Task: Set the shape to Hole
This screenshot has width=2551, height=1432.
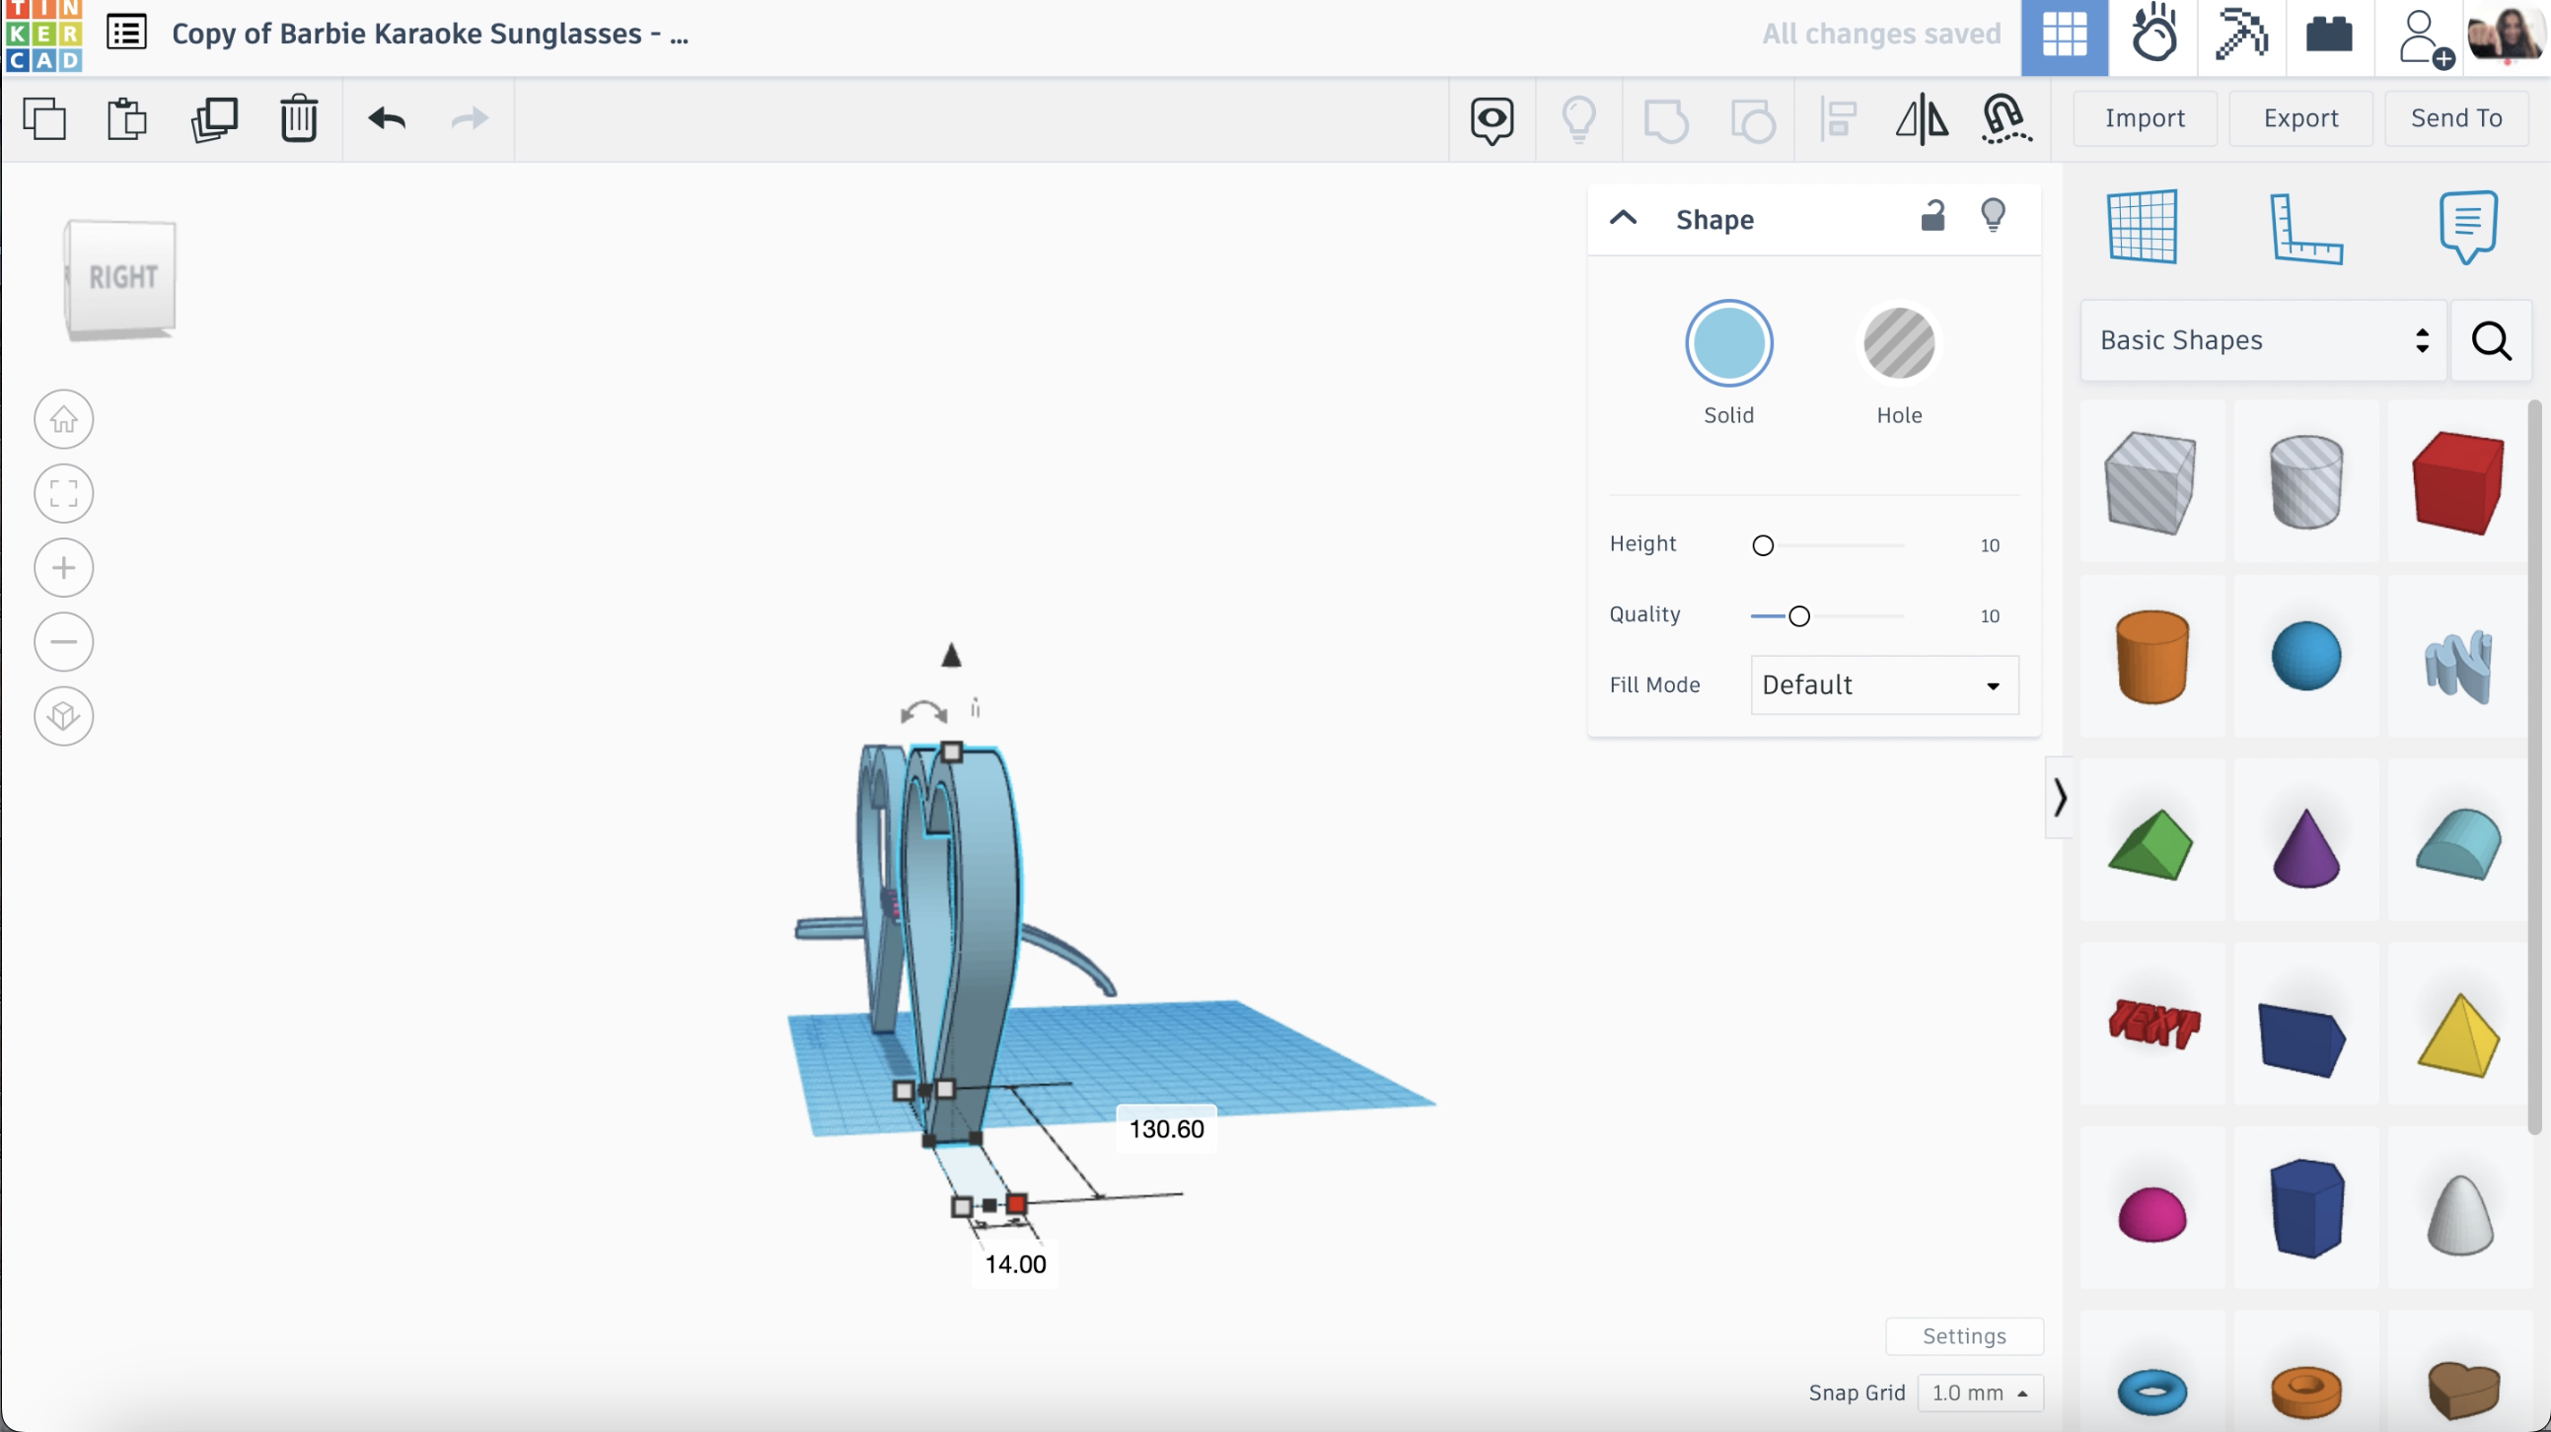Action: [1898, 343]
